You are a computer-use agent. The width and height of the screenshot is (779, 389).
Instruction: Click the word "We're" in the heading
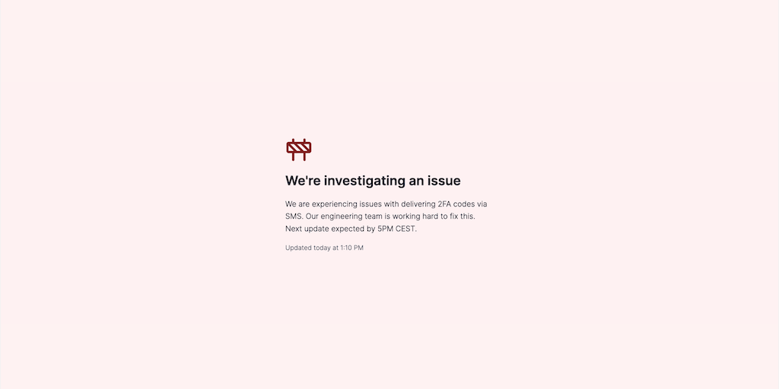tap(303, 181)
